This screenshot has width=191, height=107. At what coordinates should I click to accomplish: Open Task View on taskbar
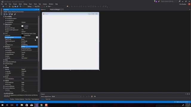coord(12,105)
